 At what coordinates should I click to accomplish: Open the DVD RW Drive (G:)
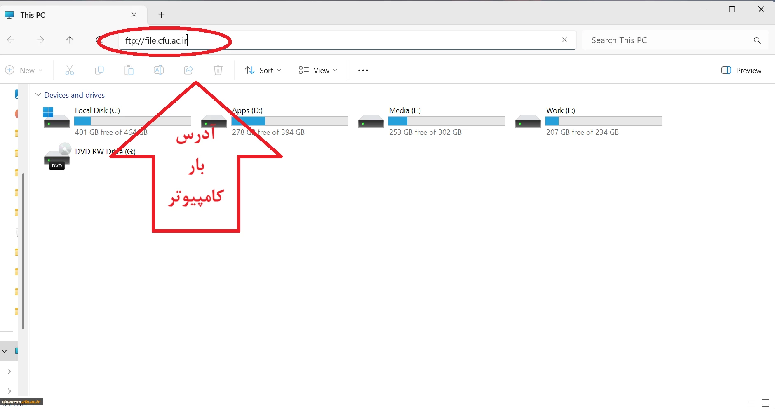57,157
